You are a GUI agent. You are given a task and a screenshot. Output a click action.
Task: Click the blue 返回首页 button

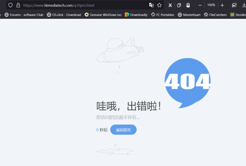pos(123,130)
